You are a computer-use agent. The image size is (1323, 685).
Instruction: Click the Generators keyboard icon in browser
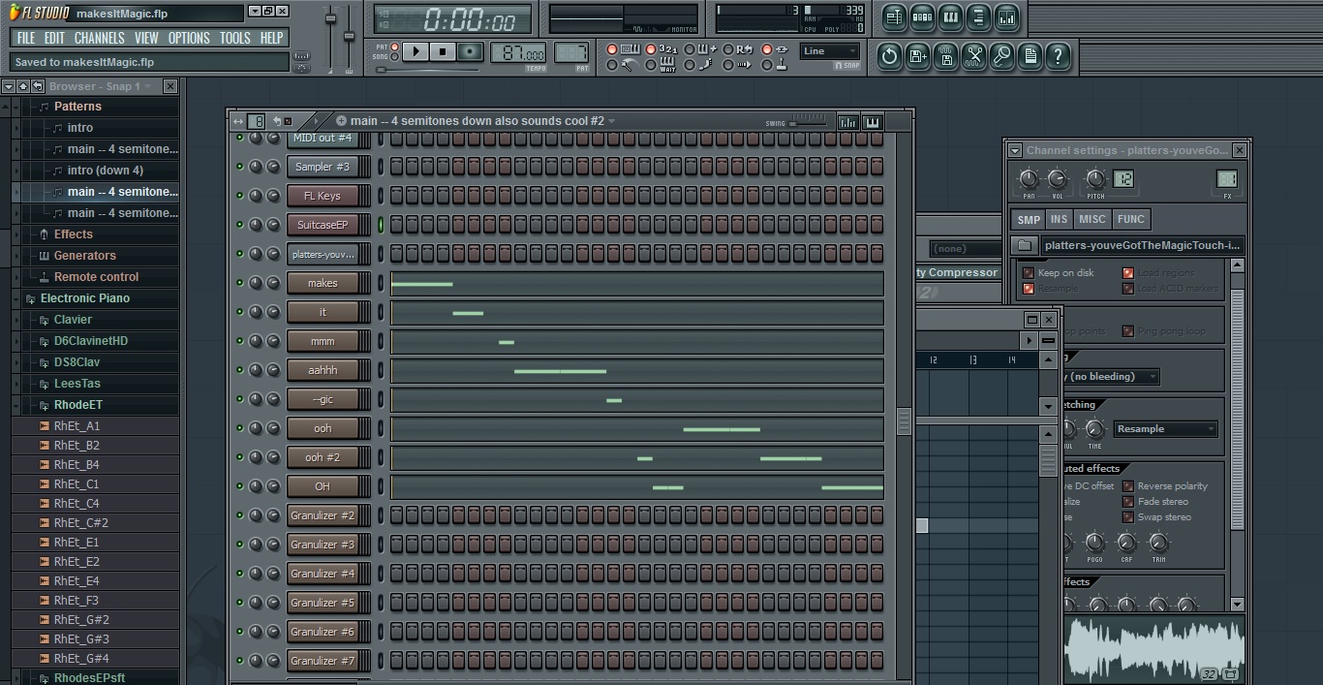pyautogui.click(x=44, y=256)
